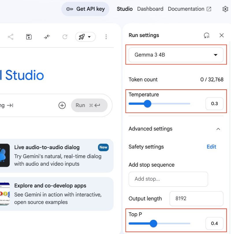Open the three-dot overflow menu

(x=106, y=37)
